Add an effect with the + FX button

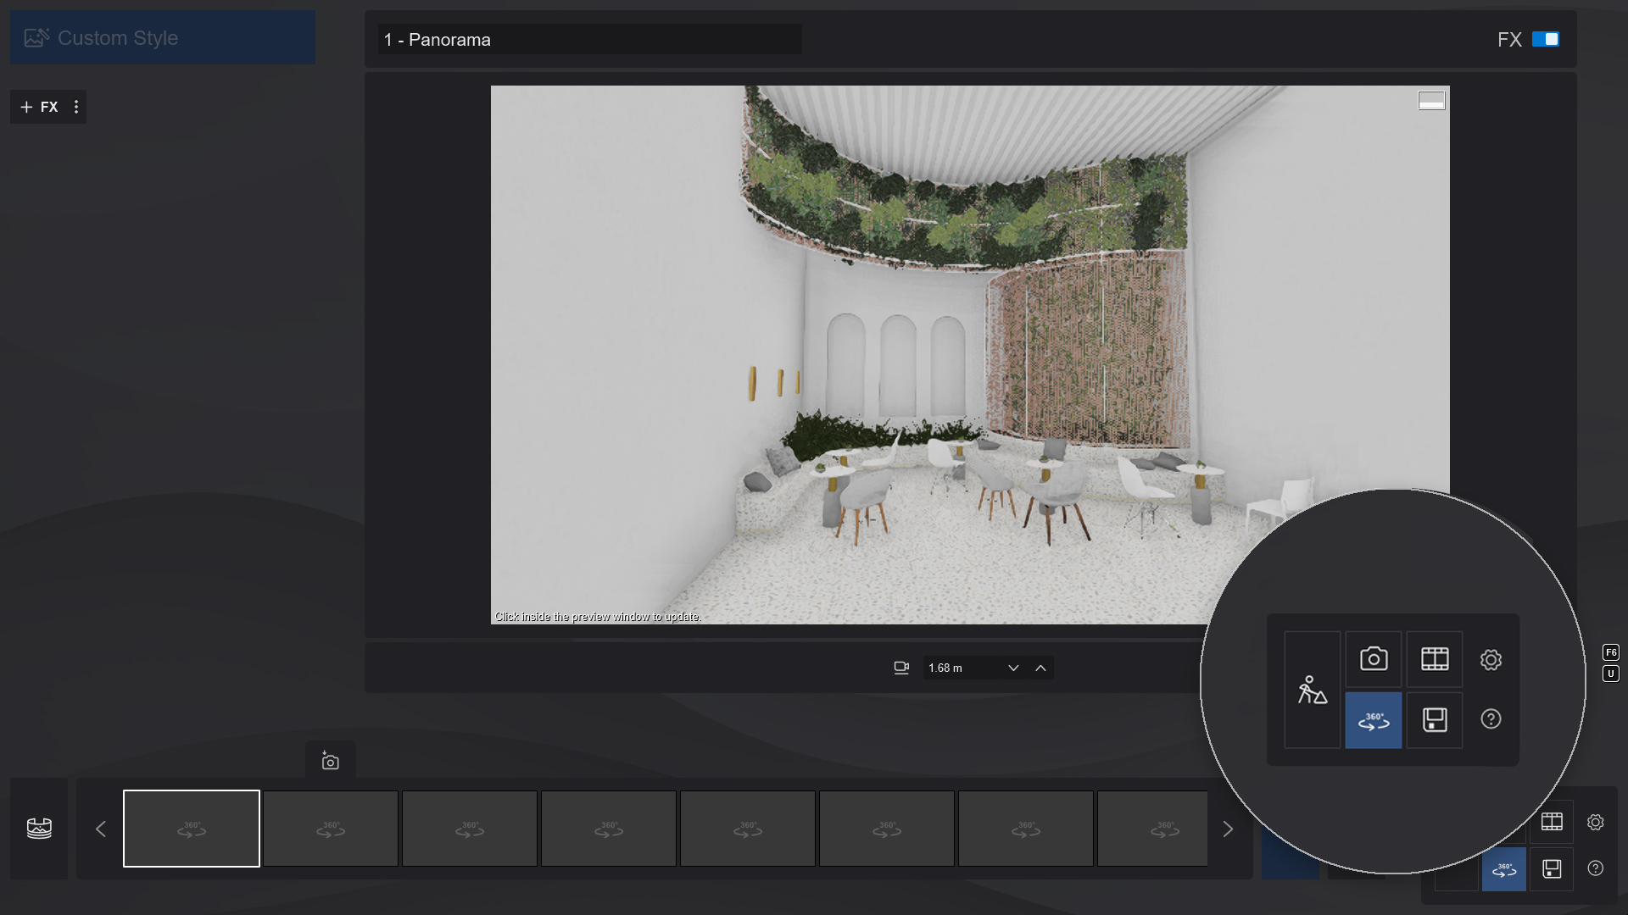coord(39,107)
